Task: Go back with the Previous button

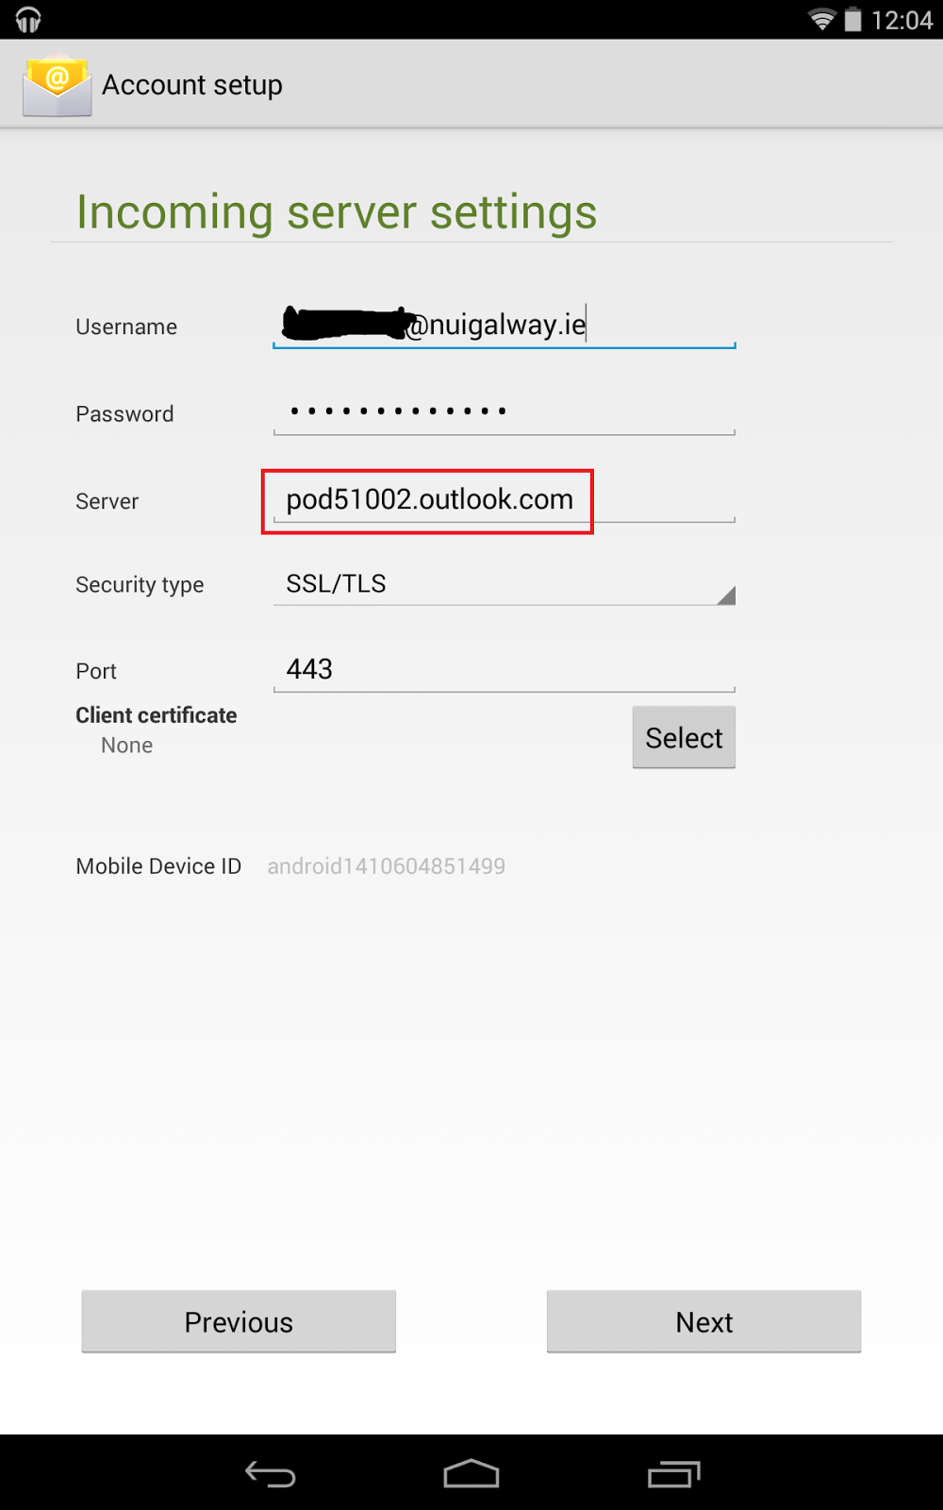Action: click(239, 1321)
